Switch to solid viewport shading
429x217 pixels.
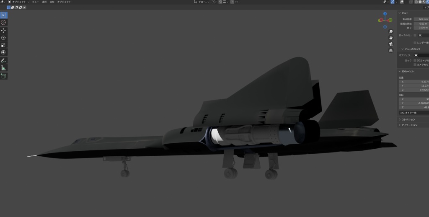point(420,2)
